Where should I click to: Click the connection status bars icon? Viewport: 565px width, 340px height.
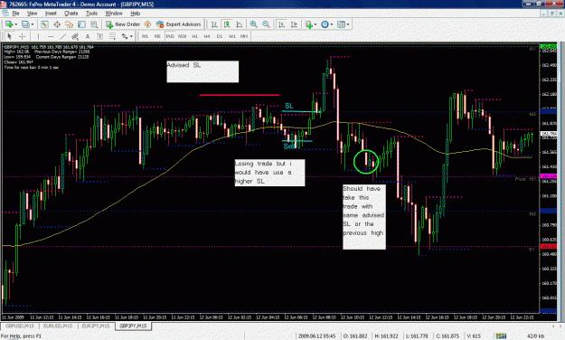point(501,336)
